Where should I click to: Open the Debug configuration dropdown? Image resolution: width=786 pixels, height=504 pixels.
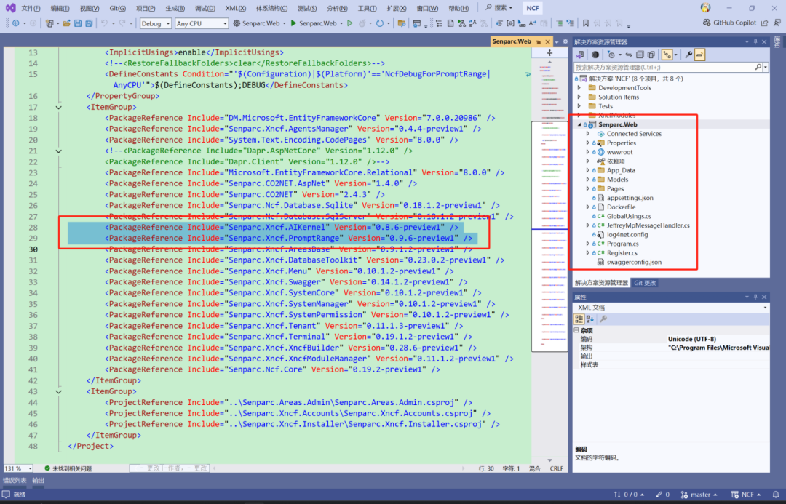click(156, 23)
